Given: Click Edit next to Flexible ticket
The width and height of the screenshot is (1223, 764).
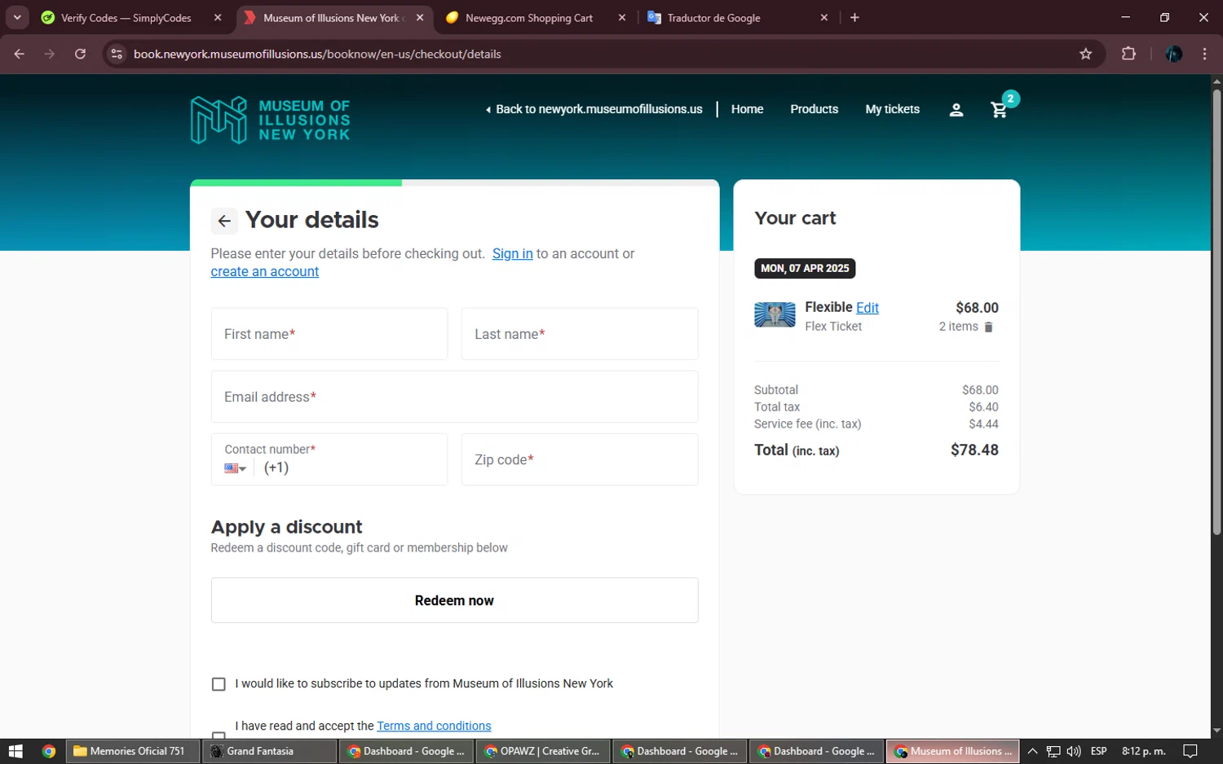Looking at the screenshot, I should [x=868, y=307].
